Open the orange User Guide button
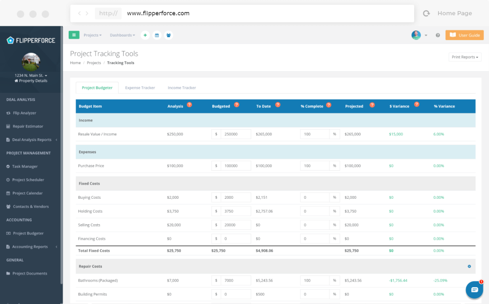Screen dimensions: 489x304 tap(465, 35)
